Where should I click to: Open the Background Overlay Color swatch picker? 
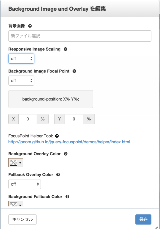[16, 163]
